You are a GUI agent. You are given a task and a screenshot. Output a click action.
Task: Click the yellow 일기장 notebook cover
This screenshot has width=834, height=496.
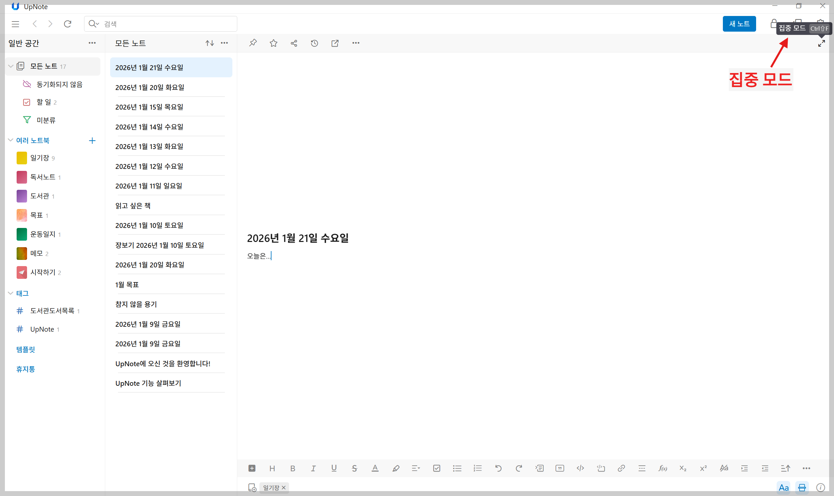(22, 158)
